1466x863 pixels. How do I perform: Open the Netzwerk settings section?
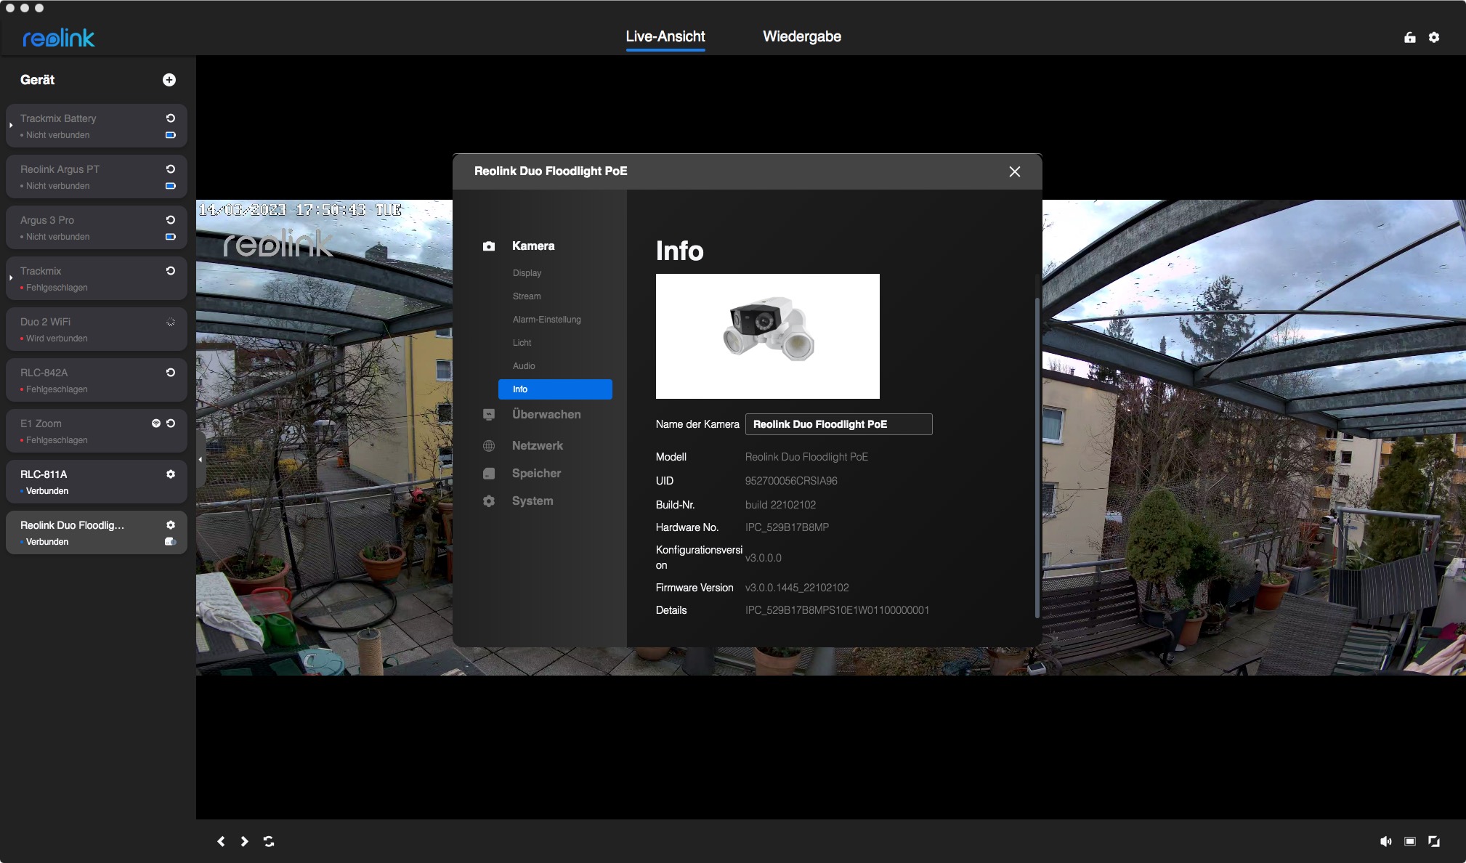(537, 445)
